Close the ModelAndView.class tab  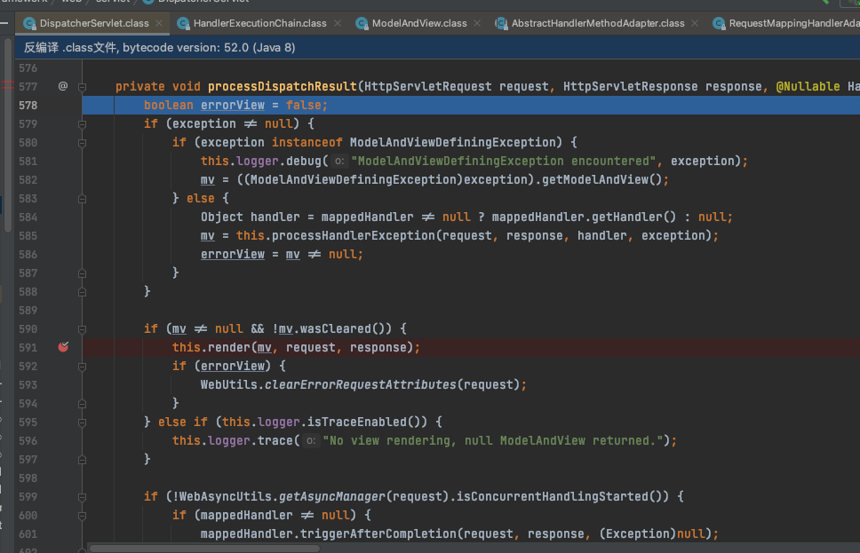tap(478, 23)
